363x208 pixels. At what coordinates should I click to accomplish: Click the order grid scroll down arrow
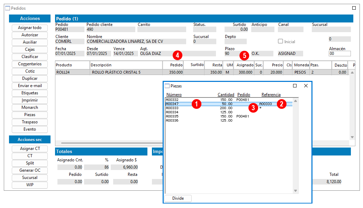click(x=352, y=137)
